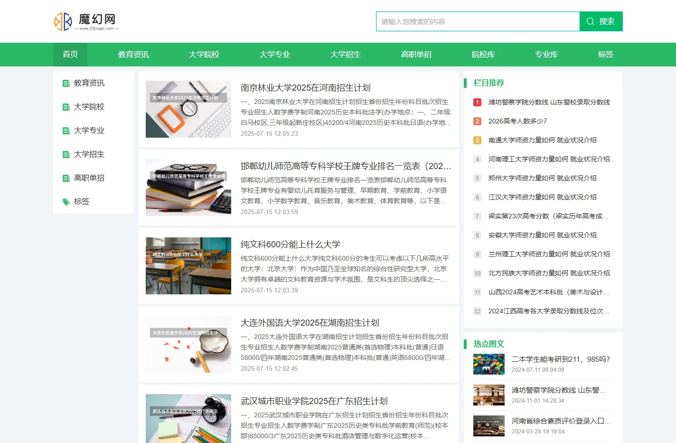Open 专业库 in the top navigation

click(546, 55)
